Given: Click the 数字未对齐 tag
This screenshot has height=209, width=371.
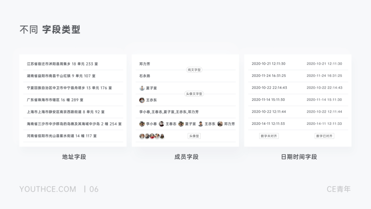Looking at the screenshot, I should 269,136.
